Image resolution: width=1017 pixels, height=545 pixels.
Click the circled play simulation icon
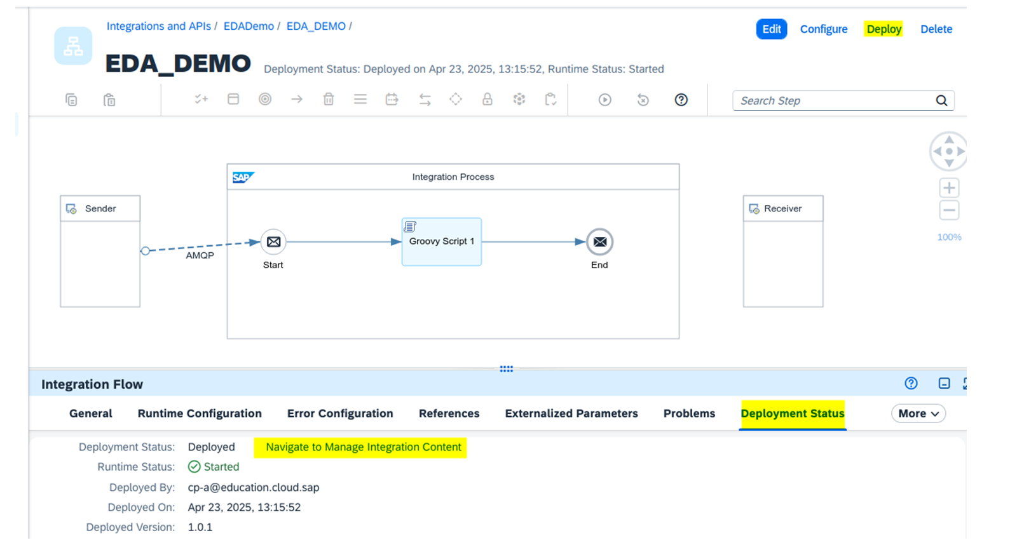point(605,100)
